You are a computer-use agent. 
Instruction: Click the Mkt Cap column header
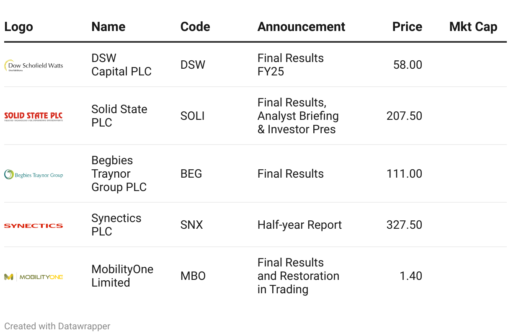coord(473,27)
